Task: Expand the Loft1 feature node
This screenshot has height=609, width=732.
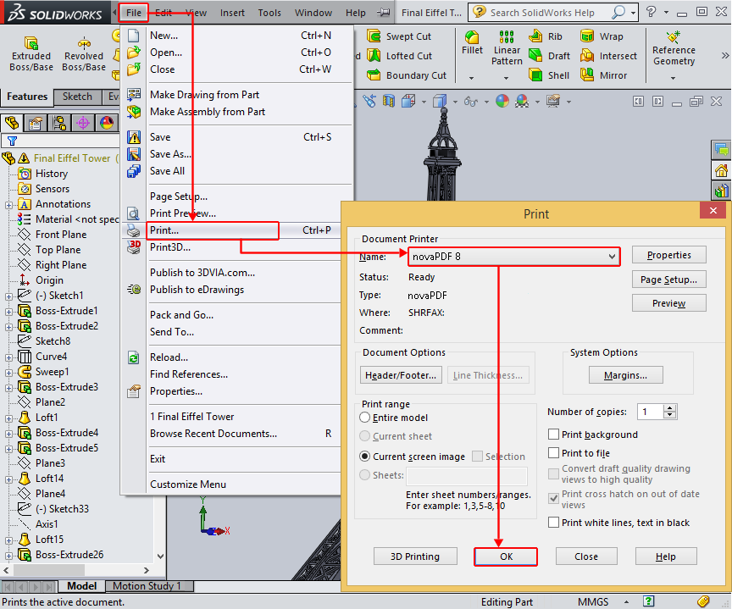Action: [x=8, y=418]
